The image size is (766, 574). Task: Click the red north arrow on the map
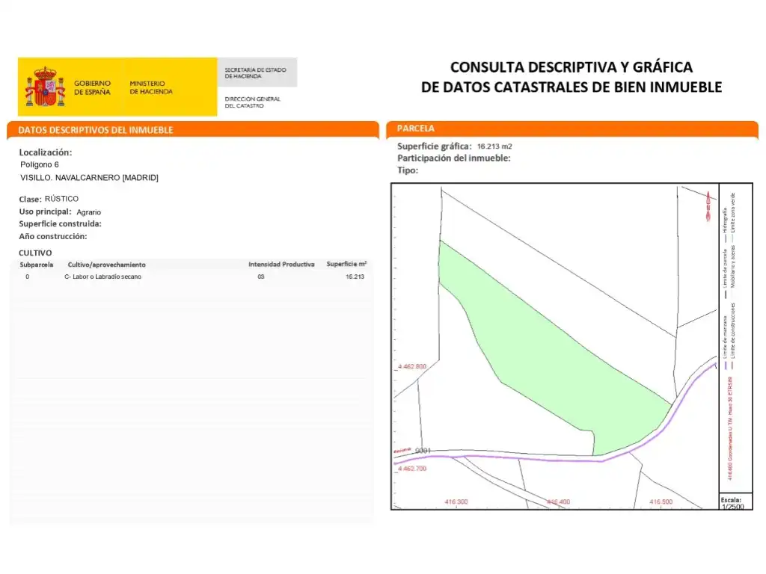point(708,206)
